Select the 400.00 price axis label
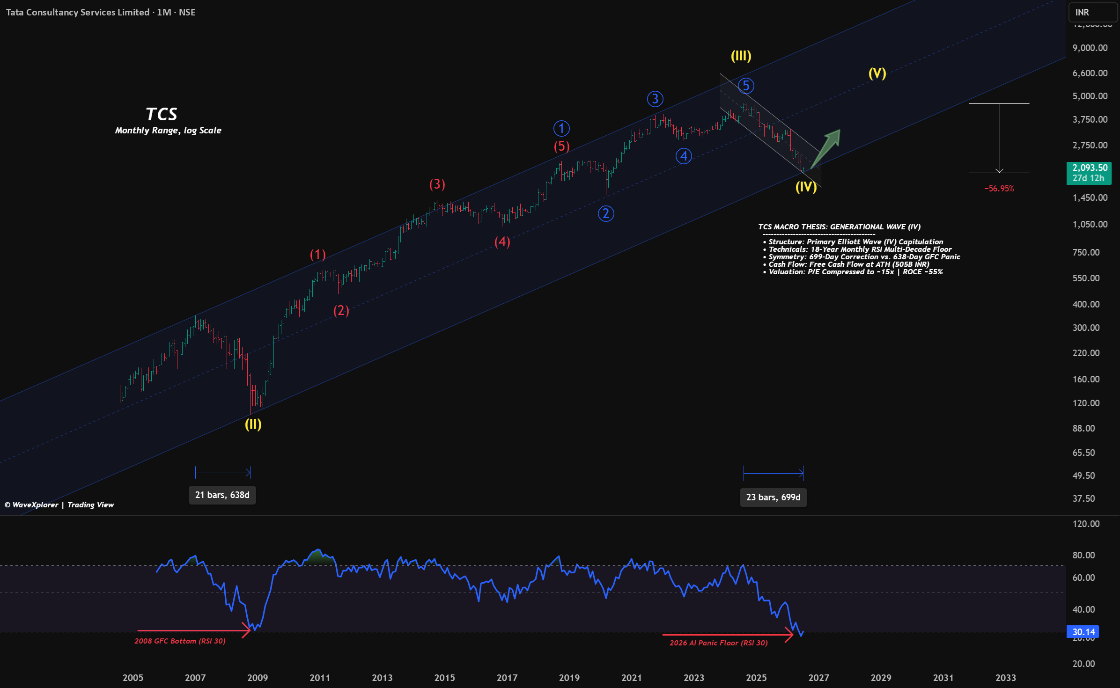Screen dimensions: 1120x688 (1086, 304)
